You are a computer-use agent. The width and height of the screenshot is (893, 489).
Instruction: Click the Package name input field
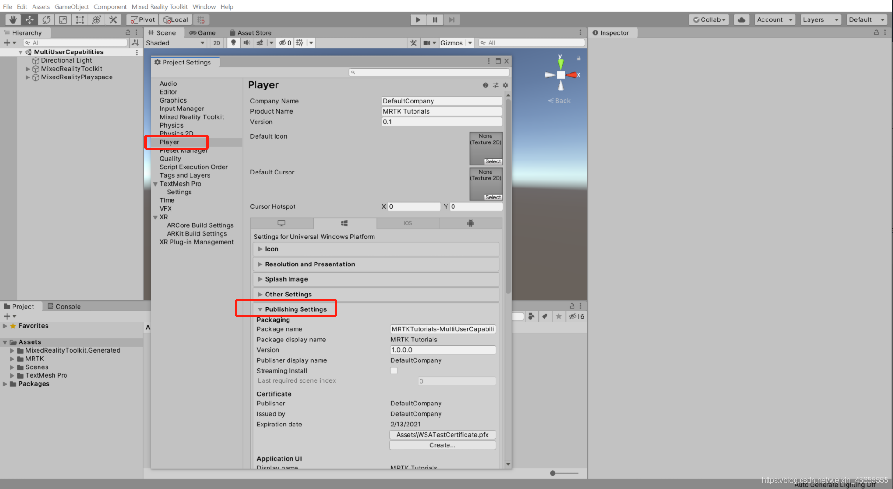(x=443, y=329)
